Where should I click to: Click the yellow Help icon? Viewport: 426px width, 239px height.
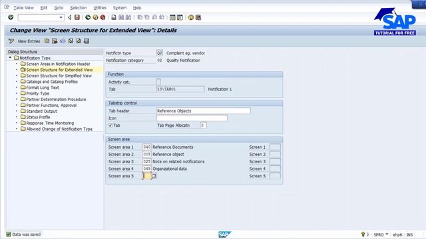click(x=191, y=17)
